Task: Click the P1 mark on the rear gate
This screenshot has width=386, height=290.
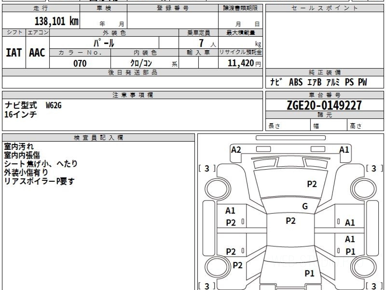Action: point(309,274)
